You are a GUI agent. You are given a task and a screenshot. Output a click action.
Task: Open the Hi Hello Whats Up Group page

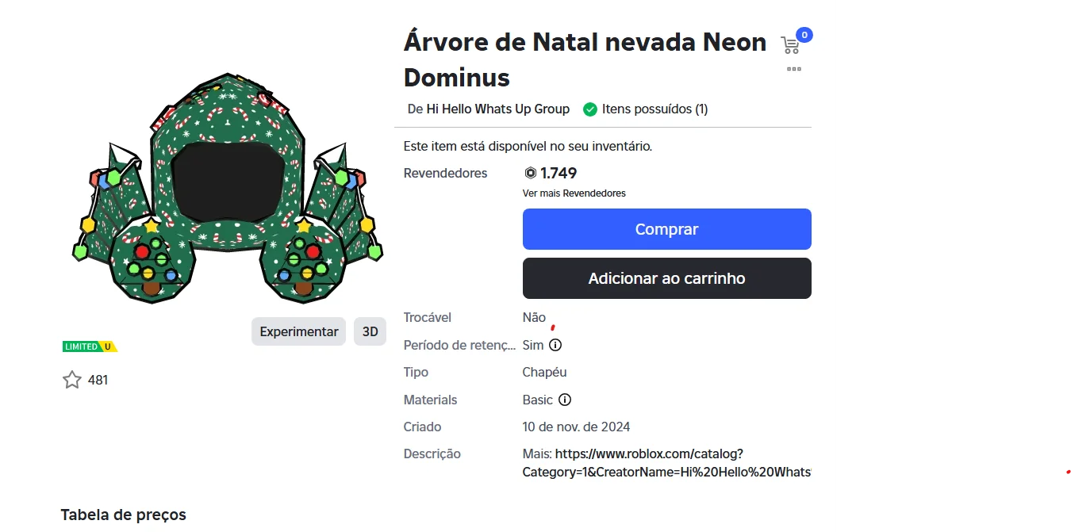497,109
